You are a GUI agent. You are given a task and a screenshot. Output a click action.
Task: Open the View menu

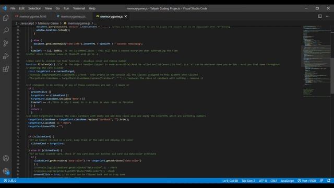pyautogui.click(x=49, y=8)
